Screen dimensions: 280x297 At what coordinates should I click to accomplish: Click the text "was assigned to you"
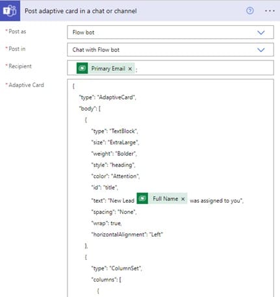(216, 201)
